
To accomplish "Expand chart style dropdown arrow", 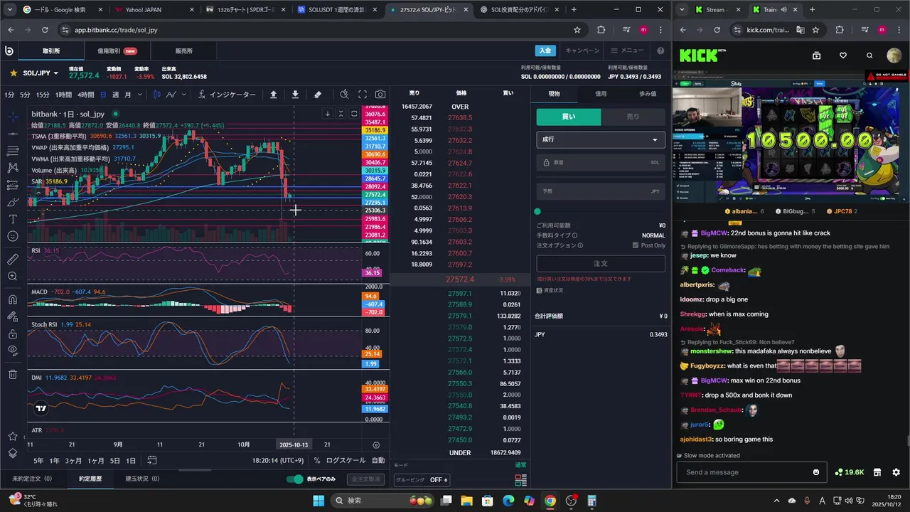I will [184, 95].
